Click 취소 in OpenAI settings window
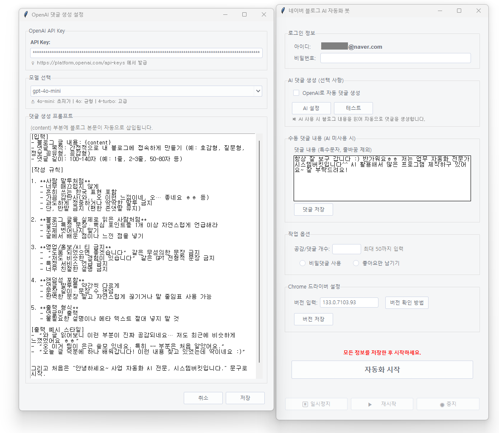Viewport: 499px width, 433px height. pyautogui.click(x=203, y=398)
